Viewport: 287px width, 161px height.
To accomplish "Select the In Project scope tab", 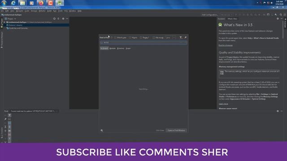I will tap(104, 48).
